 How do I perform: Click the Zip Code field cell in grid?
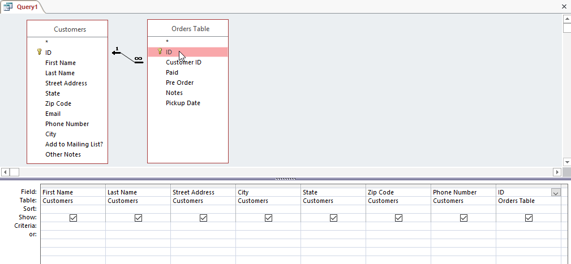click(398, 192)
